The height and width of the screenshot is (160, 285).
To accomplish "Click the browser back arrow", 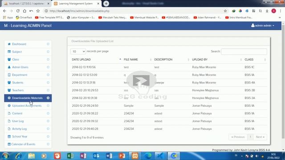I will tap(4, 11).
